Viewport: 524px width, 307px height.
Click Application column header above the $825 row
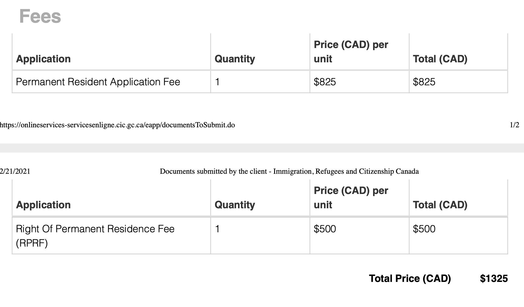[43, 59]
